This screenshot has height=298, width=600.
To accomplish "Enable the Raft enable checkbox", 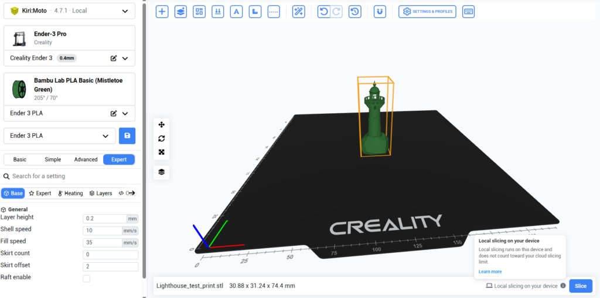I will coord(87,279).
